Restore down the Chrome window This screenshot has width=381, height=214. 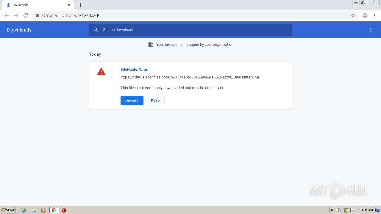(x=363, y=3)
